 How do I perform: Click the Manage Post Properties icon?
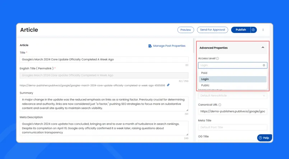[x=150, y=46]
